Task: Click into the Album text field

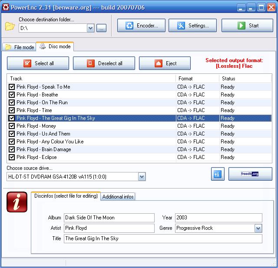Action: (x=109, y=218)
